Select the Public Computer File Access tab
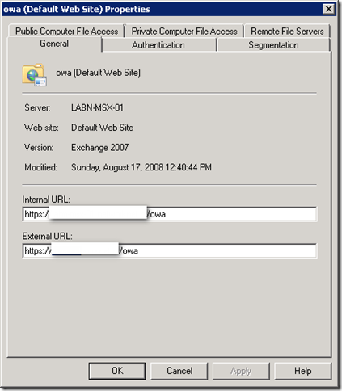The height and width of the screenshot is (391, 342). [x=66, y=32]
